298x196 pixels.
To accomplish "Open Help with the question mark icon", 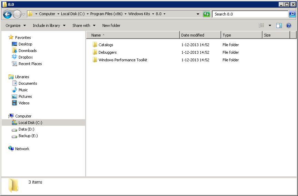I will tap(288, 25).
